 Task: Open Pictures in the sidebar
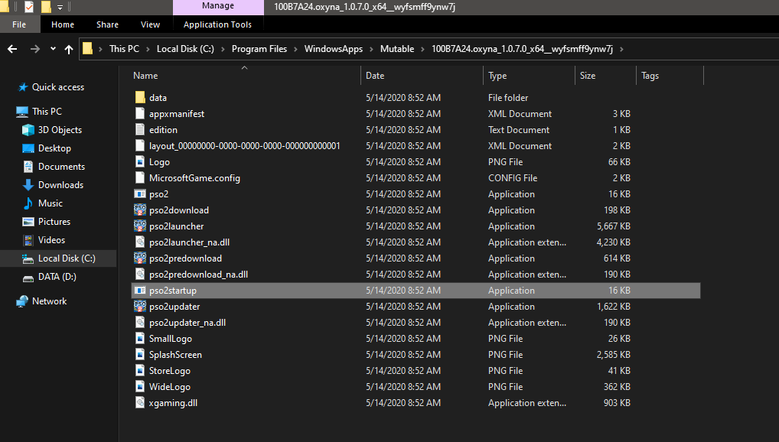[54, 222]
